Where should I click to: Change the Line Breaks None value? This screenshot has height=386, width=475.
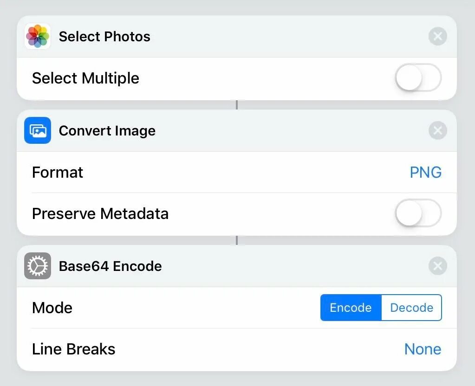point(423,349)
